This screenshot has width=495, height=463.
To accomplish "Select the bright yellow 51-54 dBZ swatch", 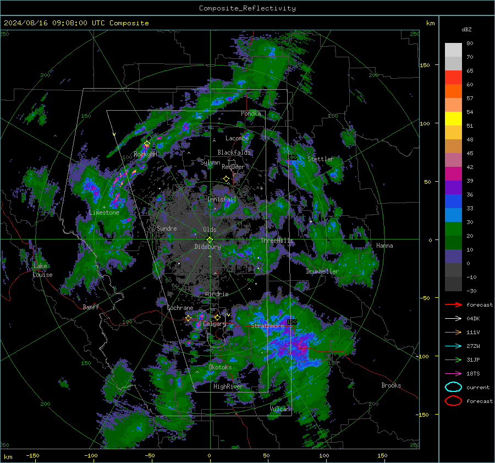I will 453,119.
